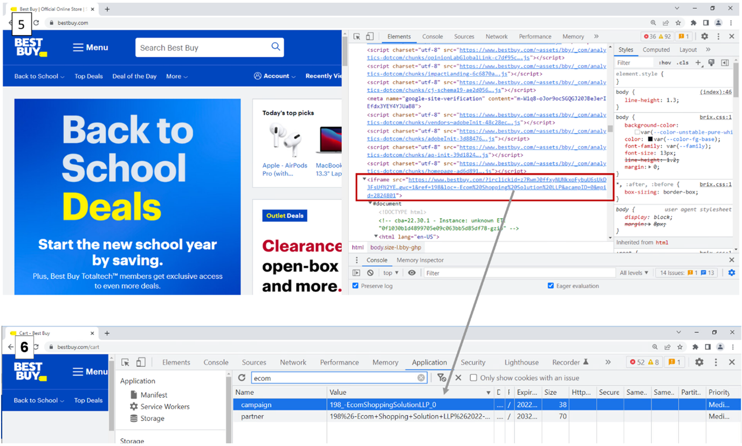The height and width of the screenshot is (446, 742).
Task: Switch to the Computed styles tab
Action: click(x=656, y=50)
